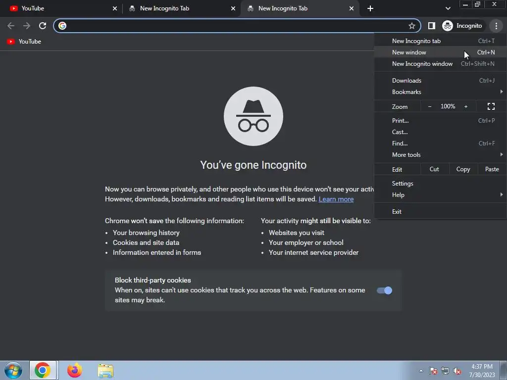Click Cut in the Edit row
Image resolution: width=507 pixels, height=380 pixels.
tap(434, 169)
